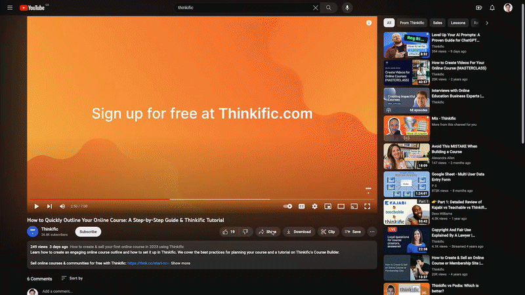The height and width of the screenshot is (295, 525).
Task: Mute the video volume
Action: click(x=62, y=206)
